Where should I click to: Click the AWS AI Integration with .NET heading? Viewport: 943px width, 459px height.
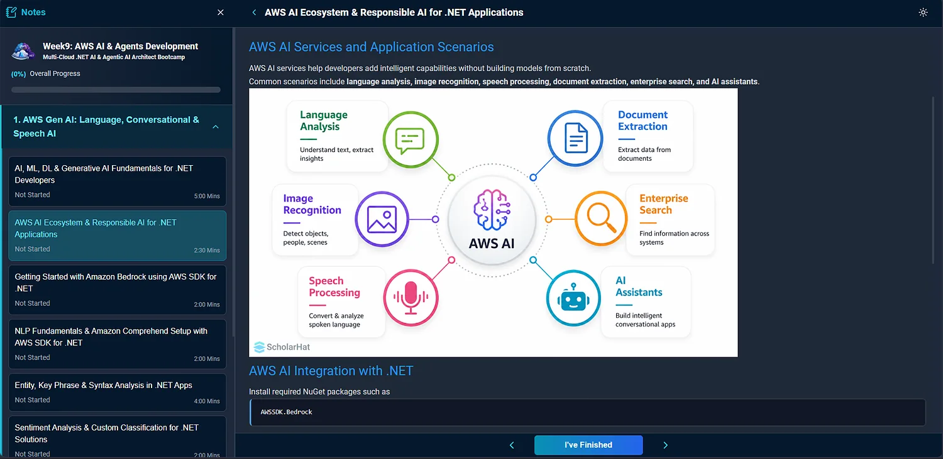pos(331,371)
